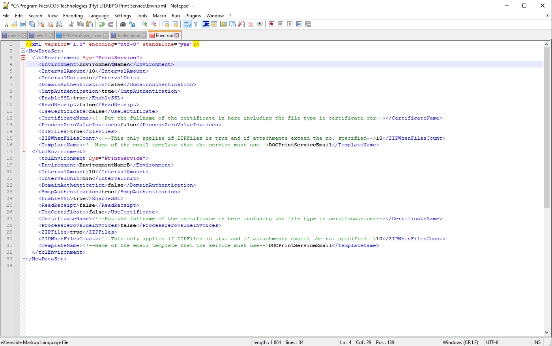Open the Encoding menu
552x346 pixels.
73,16
